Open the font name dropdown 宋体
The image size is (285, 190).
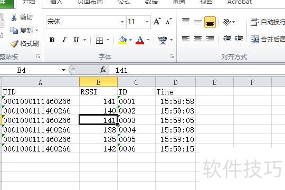click(x=122, y=22)
